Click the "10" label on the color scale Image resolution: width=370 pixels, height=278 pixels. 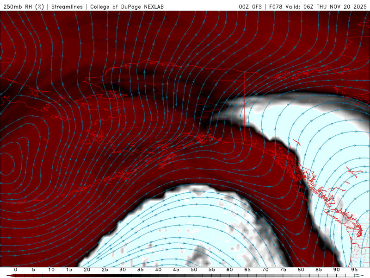pos(51,270)
